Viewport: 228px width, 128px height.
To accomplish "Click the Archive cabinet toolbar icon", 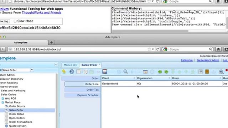I will click(207, 71).
